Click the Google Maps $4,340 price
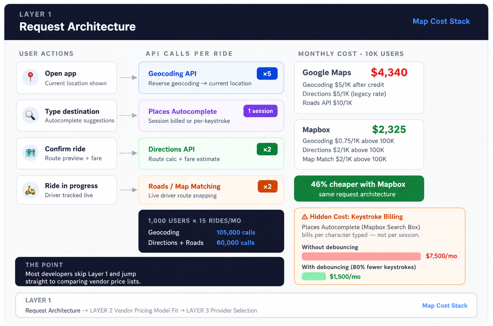This screenshot has width=493, height=326. (389, 72)
